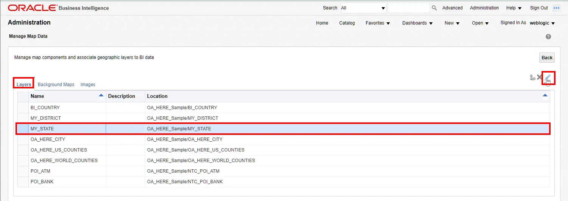The height and width of the screenshot is (201, 568).
Task: Open the Search scope All dropdown
Action: tap(363, 8)
